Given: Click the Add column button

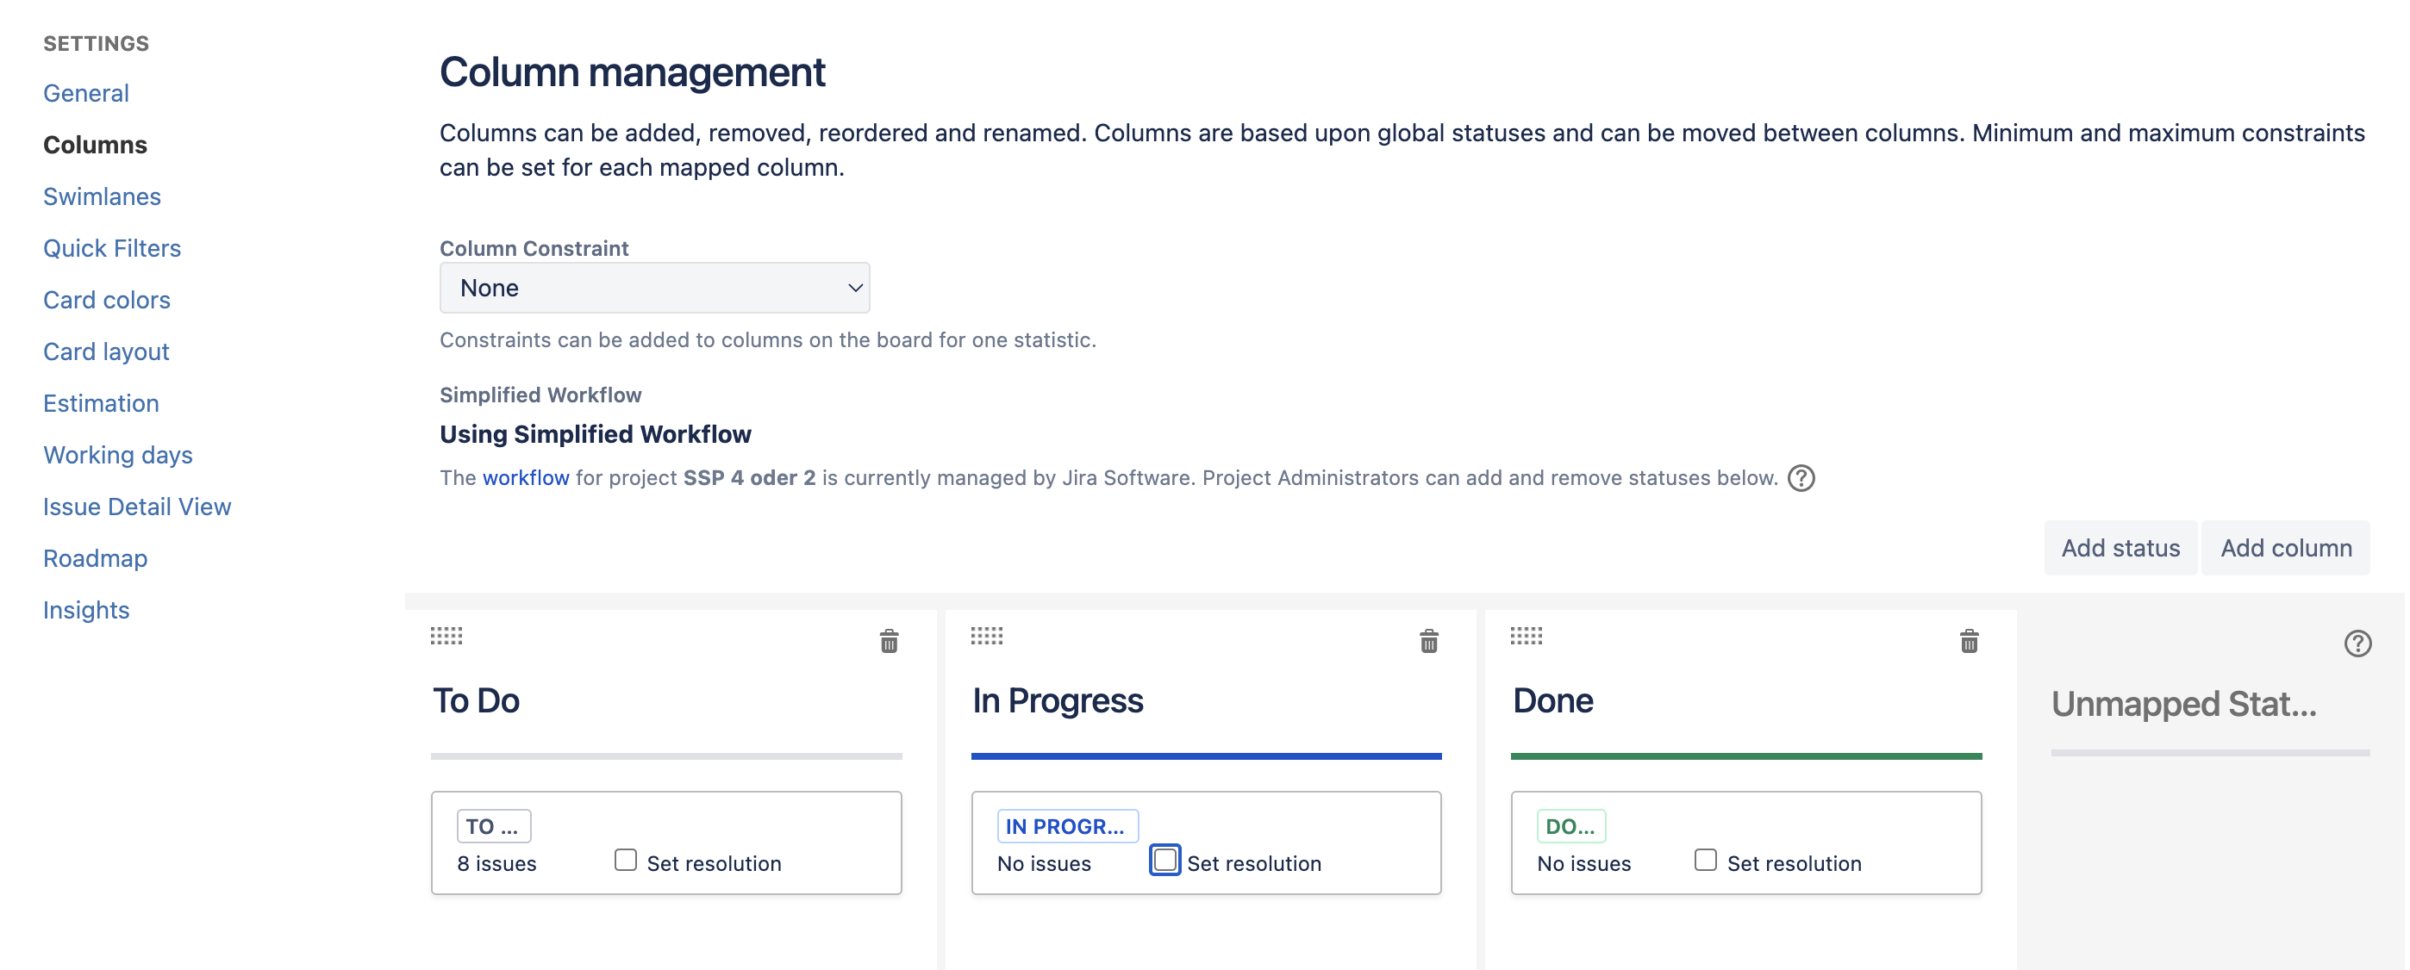Looking at the screenshot, I should (x=2286, y=548).
